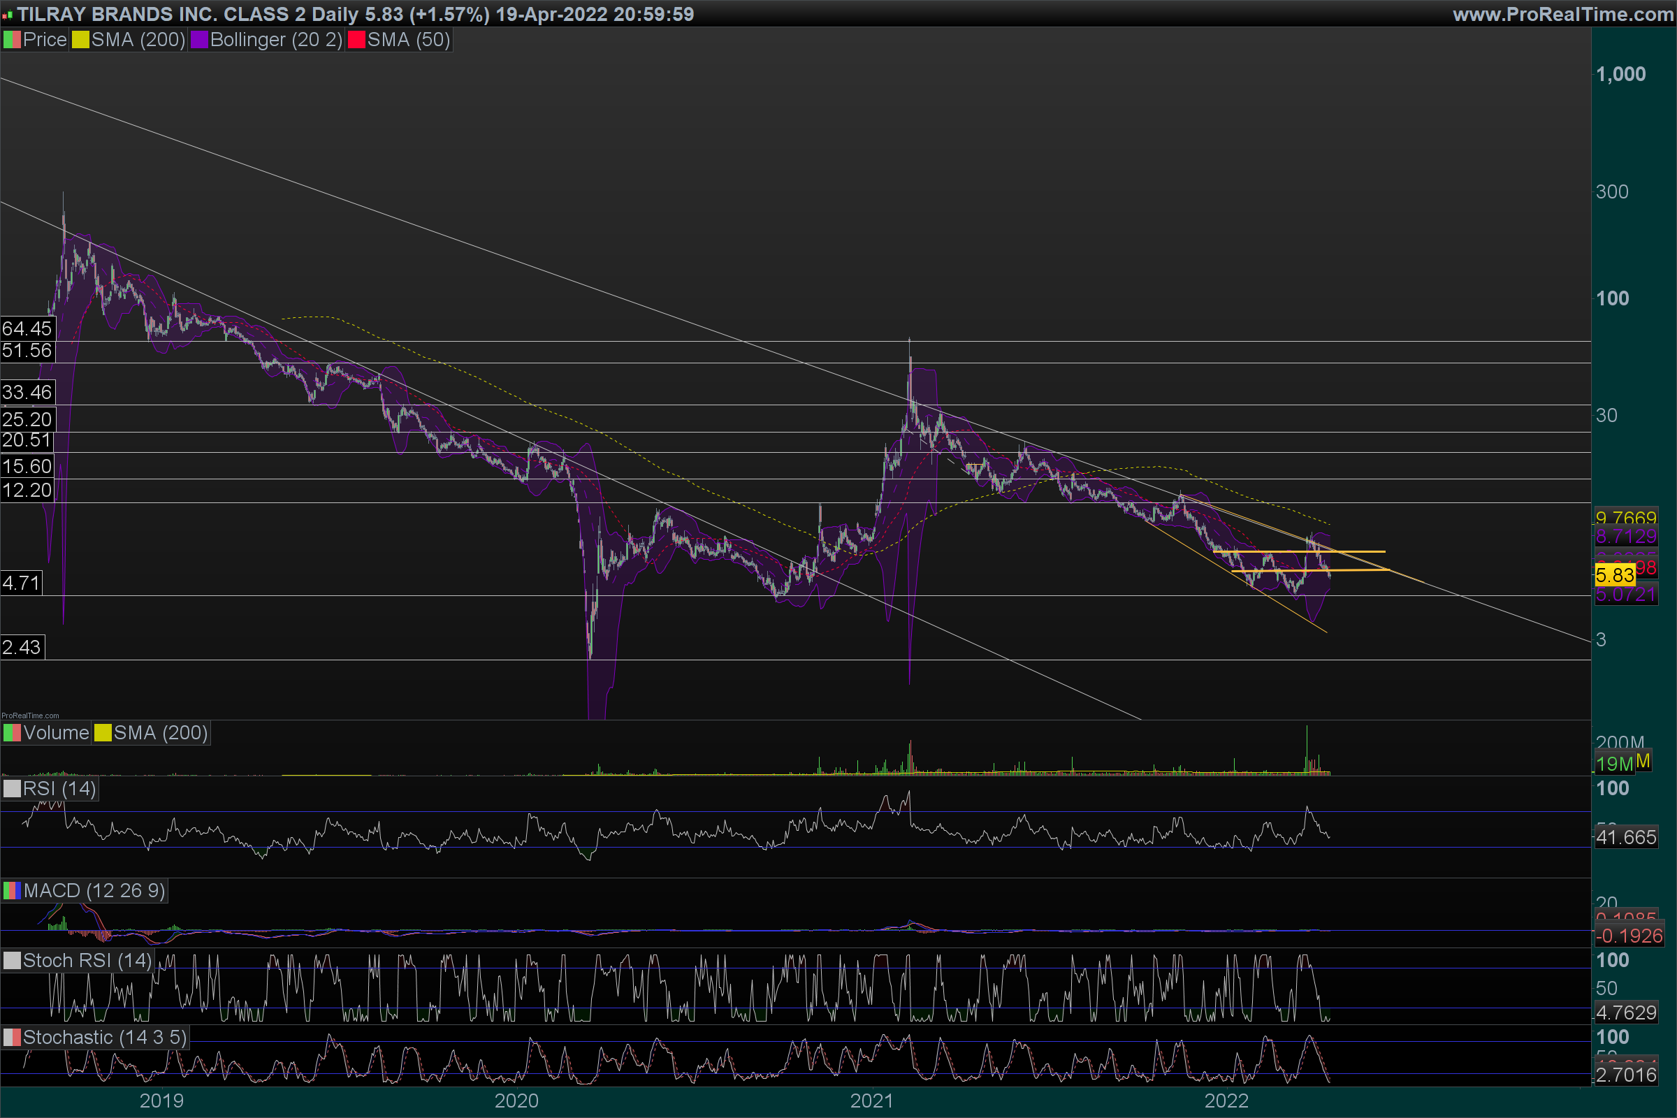Click the 2021 marker on the time axis

click(871, 1101)
